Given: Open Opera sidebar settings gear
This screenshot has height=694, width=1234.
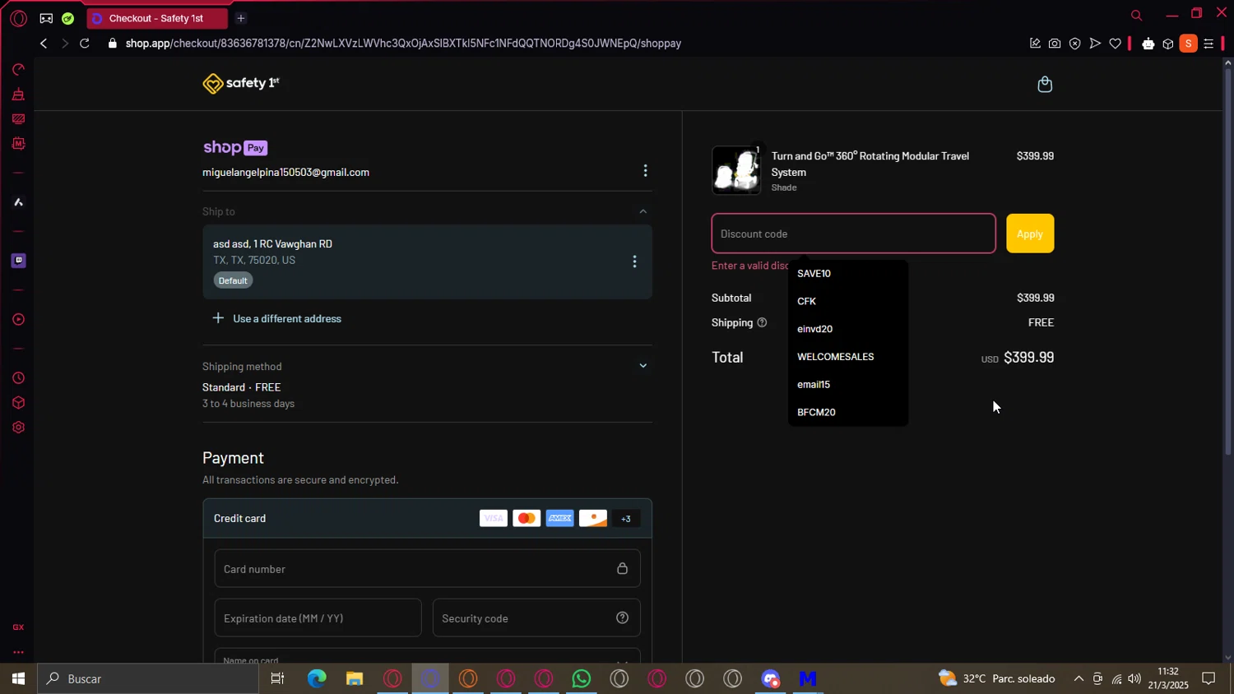Looking at the screenshot, I should (x=18, y=428).
